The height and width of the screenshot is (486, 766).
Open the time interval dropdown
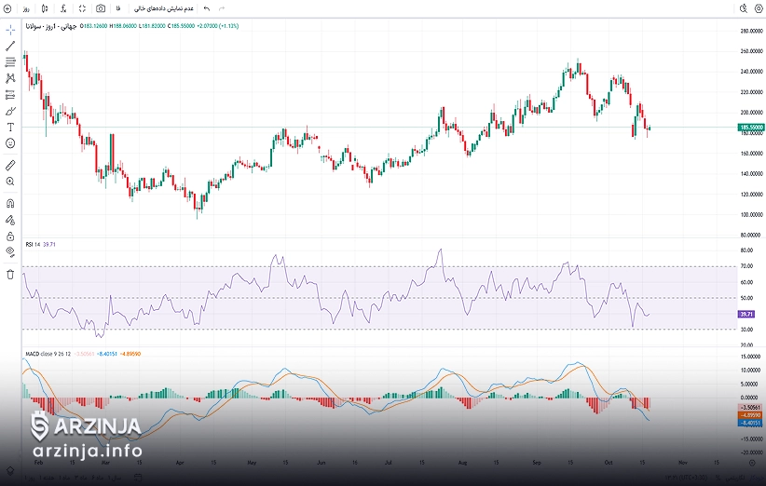[x=26, y=8]
